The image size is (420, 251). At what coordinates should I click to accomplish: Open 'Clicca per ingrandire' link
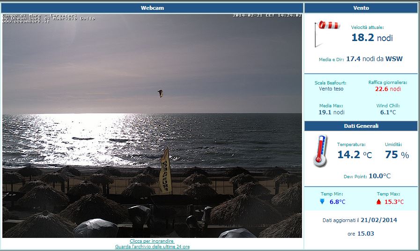click(152, 241)
